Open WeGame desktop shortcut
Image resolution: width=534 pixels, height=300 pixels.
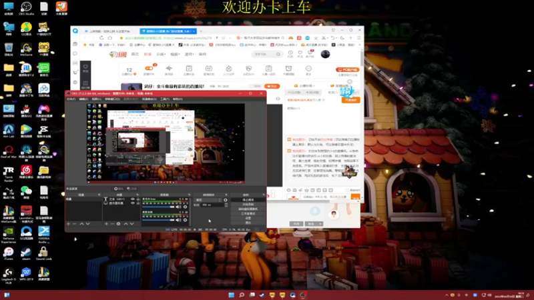pyautogui.click(x=26, y=49)
